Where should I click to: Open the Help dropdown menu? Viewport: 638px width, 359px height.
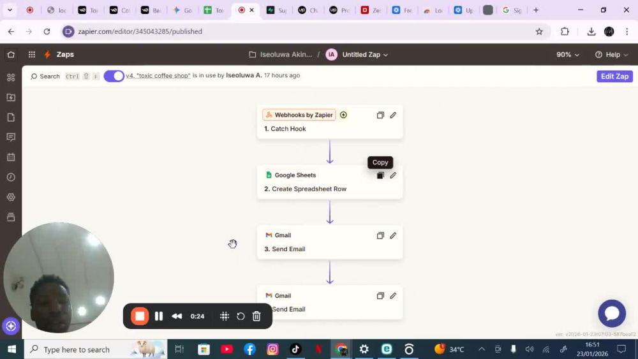click(x=612, y=54)
